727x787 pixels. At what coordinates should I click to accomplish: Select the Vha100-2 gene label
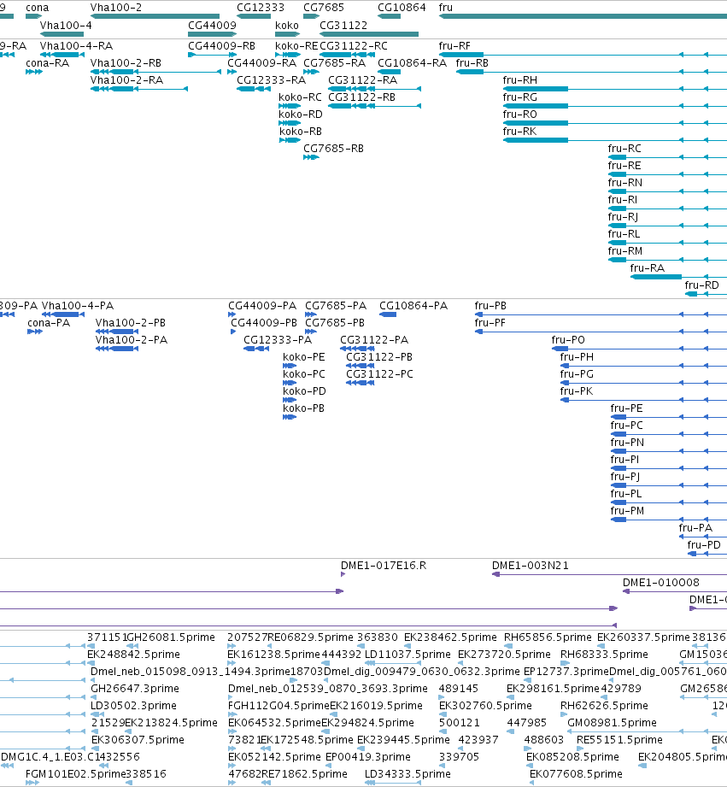tap(116, 8)
